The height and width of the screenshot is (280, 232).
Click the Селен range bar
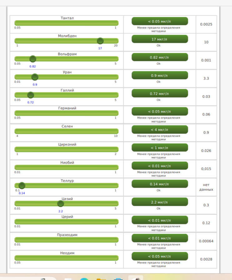(x=66, y=131)
